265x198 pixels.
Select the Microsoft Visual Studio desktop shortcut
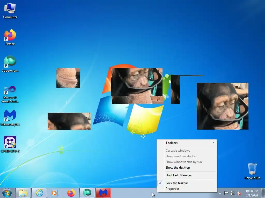point(10,94)
